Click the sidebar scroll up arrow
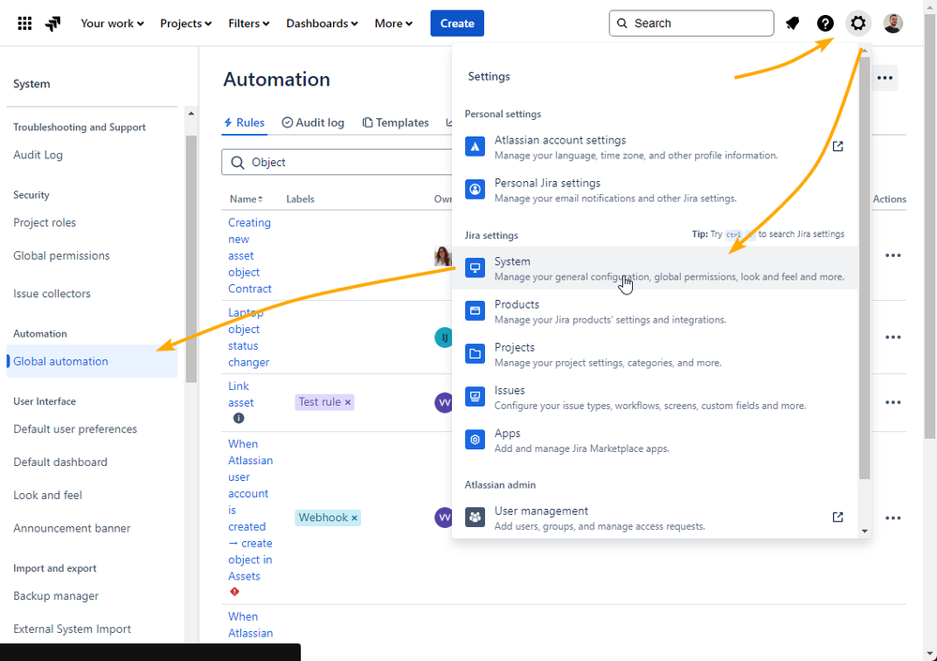The width and height of the screenshot is (937, 661). [x=191, y=113]
